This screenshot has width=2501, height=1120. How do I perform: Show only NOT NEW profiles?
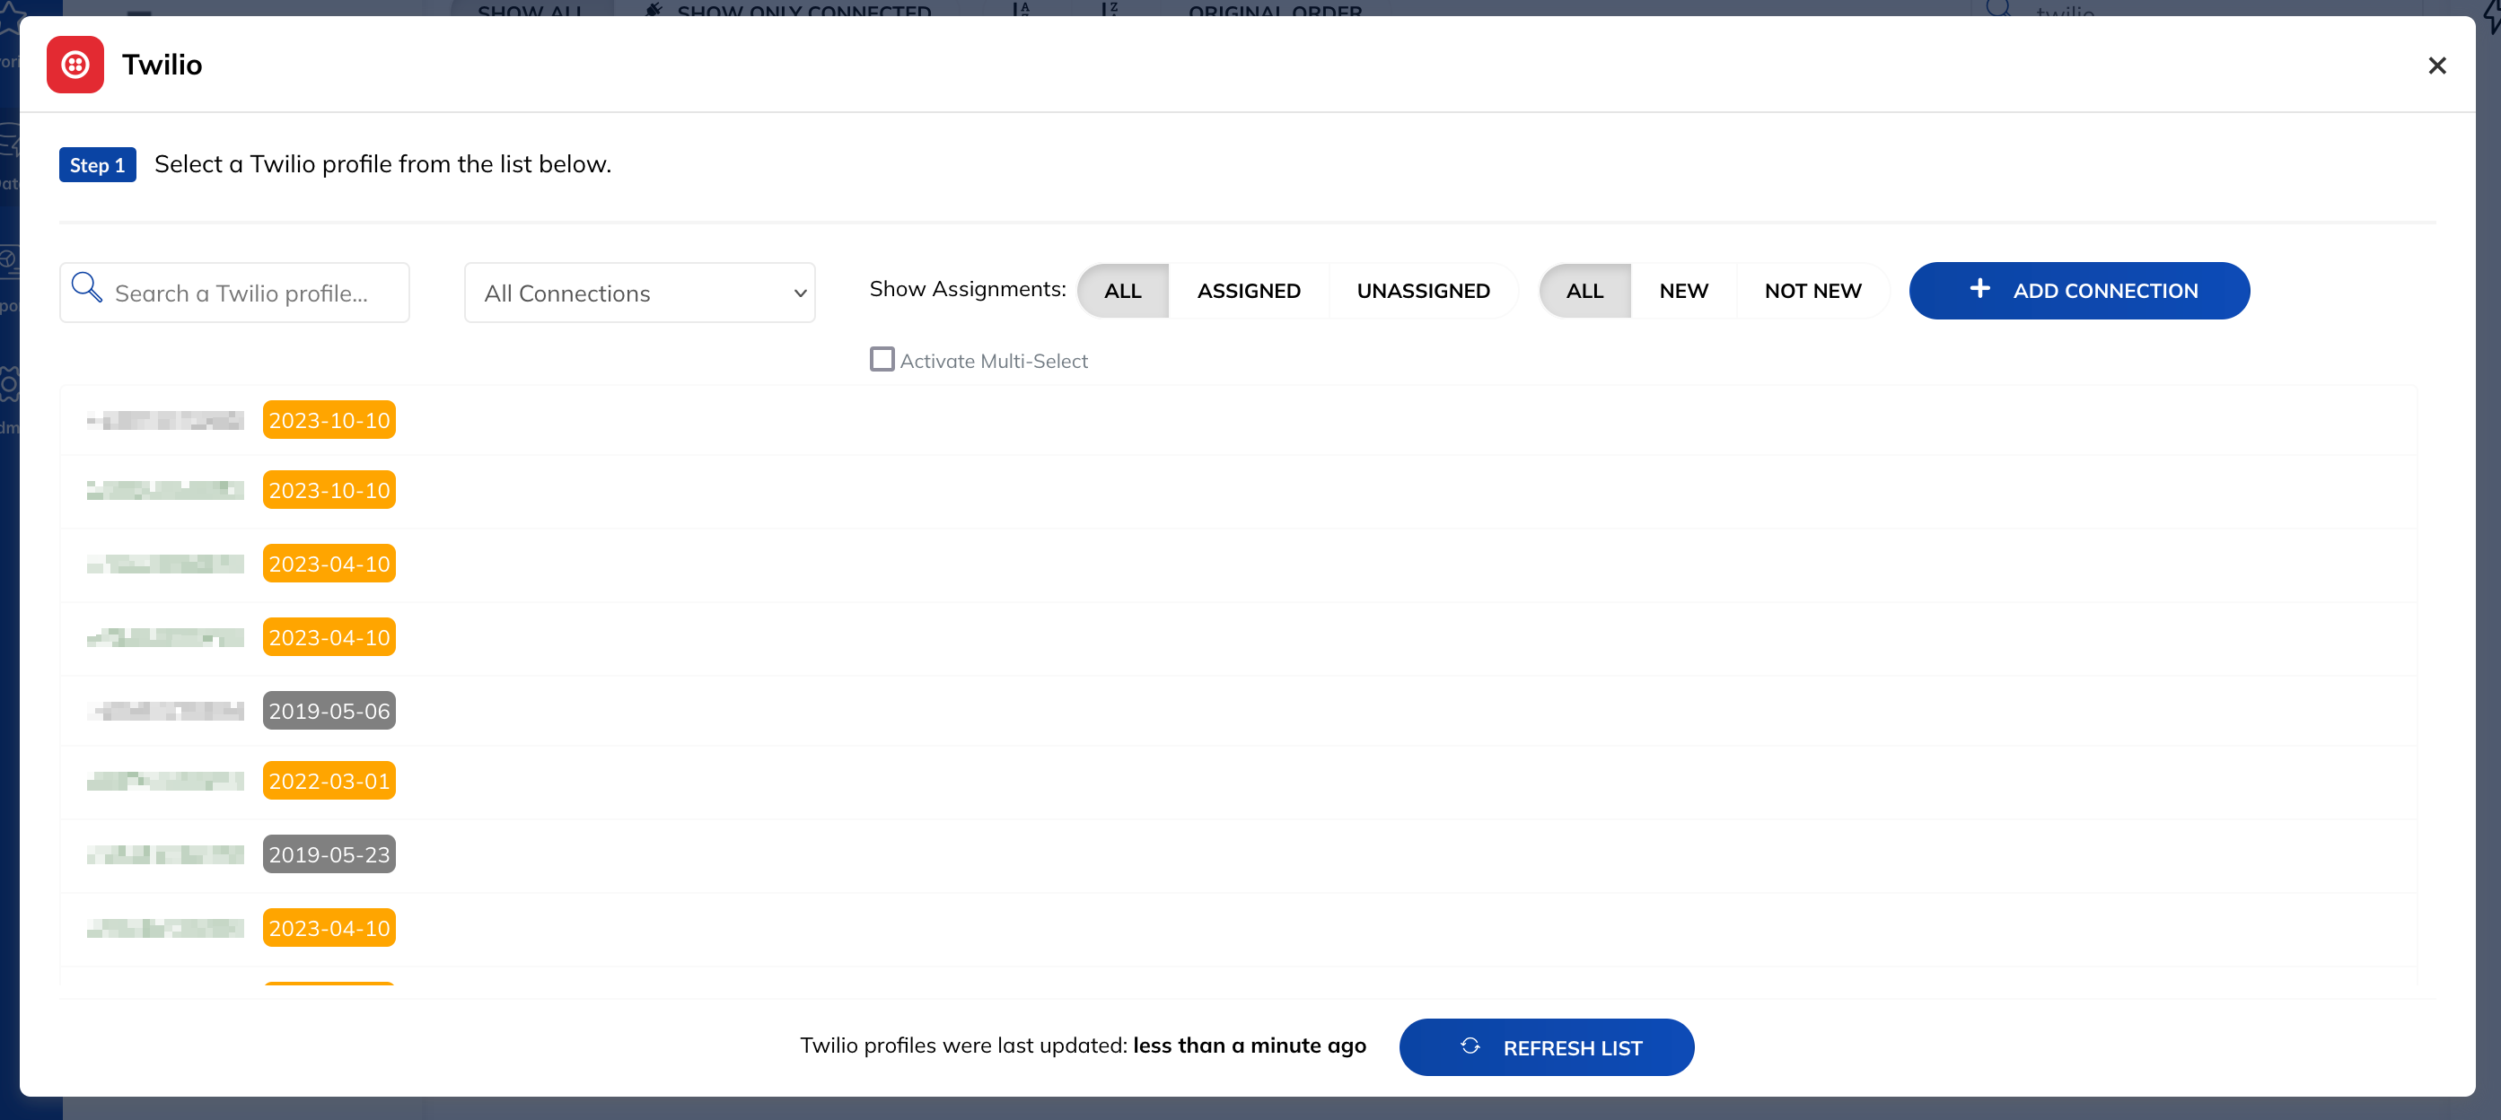click(x=1812, y=291)
